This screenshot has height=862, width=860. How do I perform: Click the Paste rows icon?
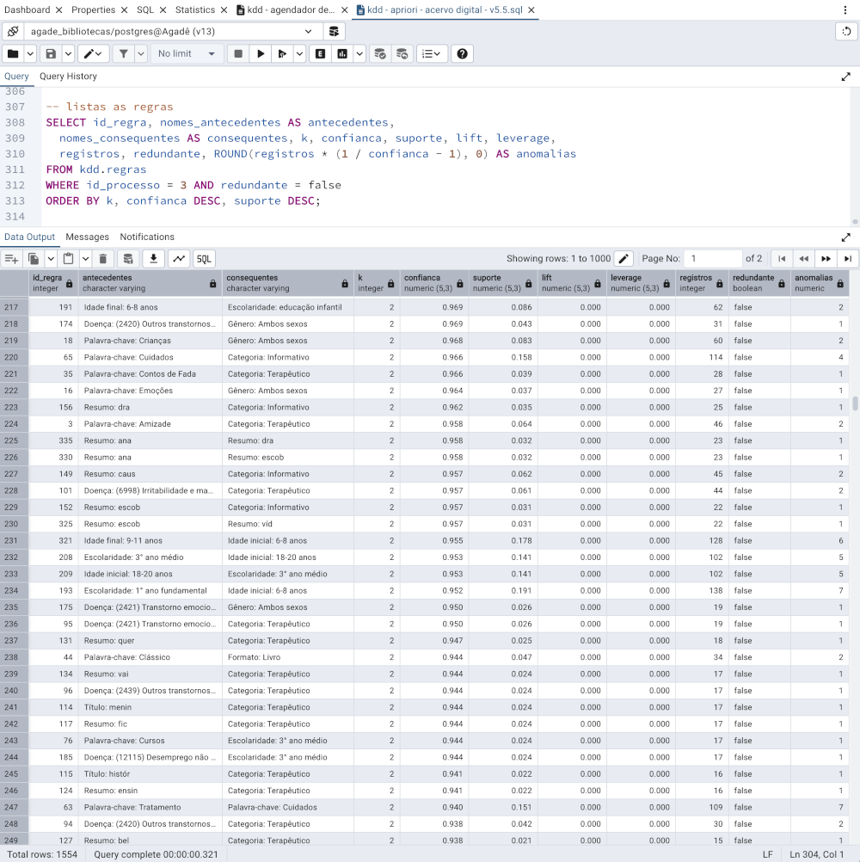(x=69, y=258)
